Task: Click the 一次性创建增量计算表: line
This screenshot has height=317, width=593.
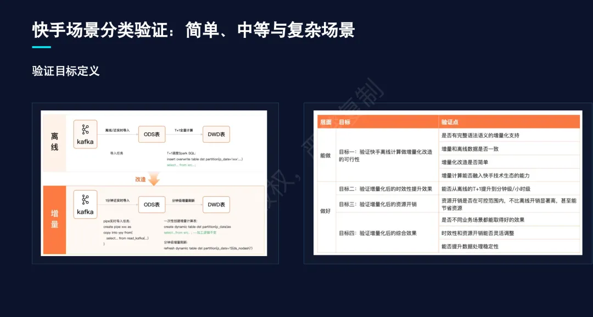Action: 181,221
